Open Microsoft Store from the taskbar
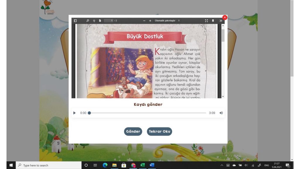300x169 pixels. click(x=124, y=165)
